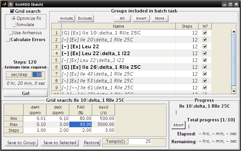Viewport: 241px width, 151px height.
Task: Uncheck In? box for row 7 Ile 43
Action: (x=205, y=74)
